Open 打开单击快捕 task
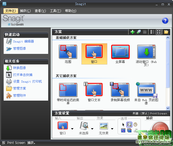 23,75
